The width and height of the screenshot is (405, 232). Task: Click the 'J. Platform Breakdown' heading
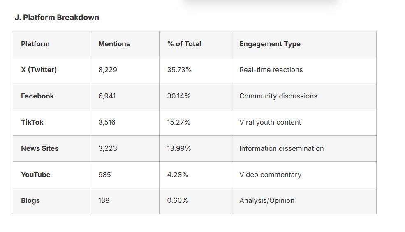point(57,18)
